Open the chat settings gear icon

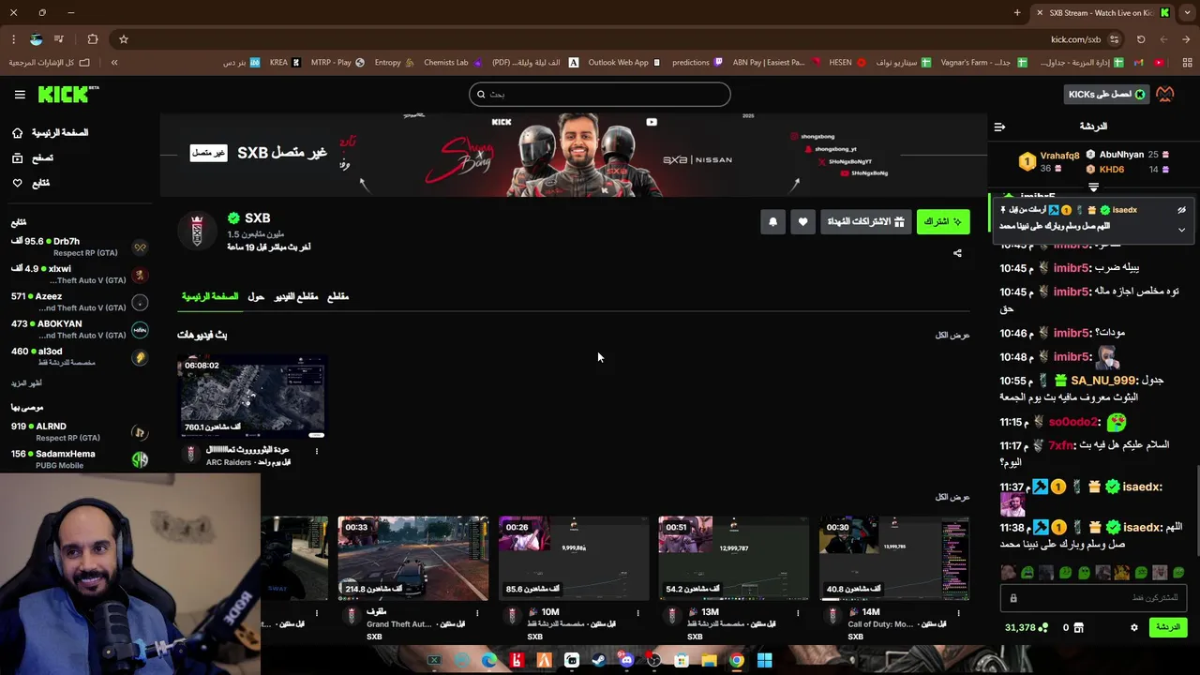pos(1134,628)
